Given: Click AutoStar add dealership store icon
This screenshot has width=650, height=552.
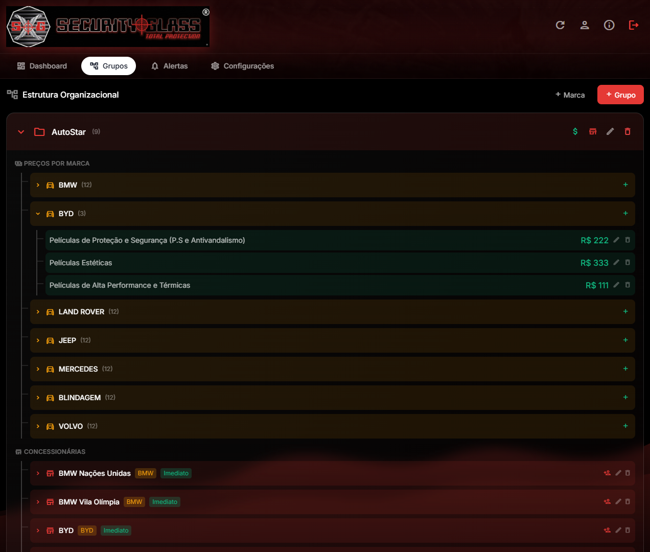Looking at the screenshot, I should tap(593, 132).
